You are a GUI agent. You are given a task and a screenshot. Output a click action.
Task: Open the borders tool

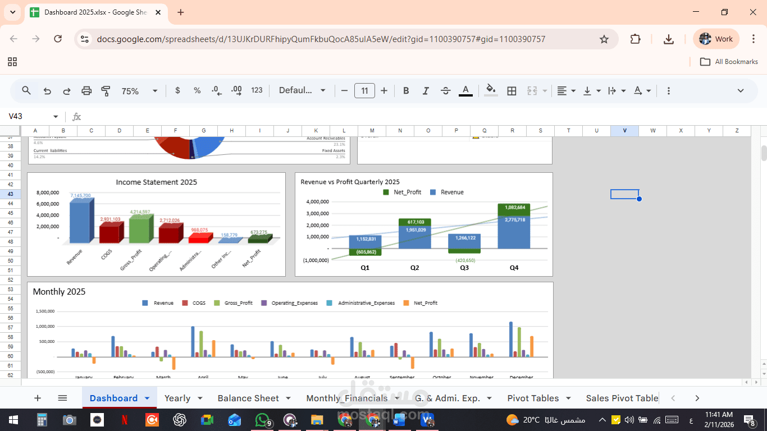point(512,90)
